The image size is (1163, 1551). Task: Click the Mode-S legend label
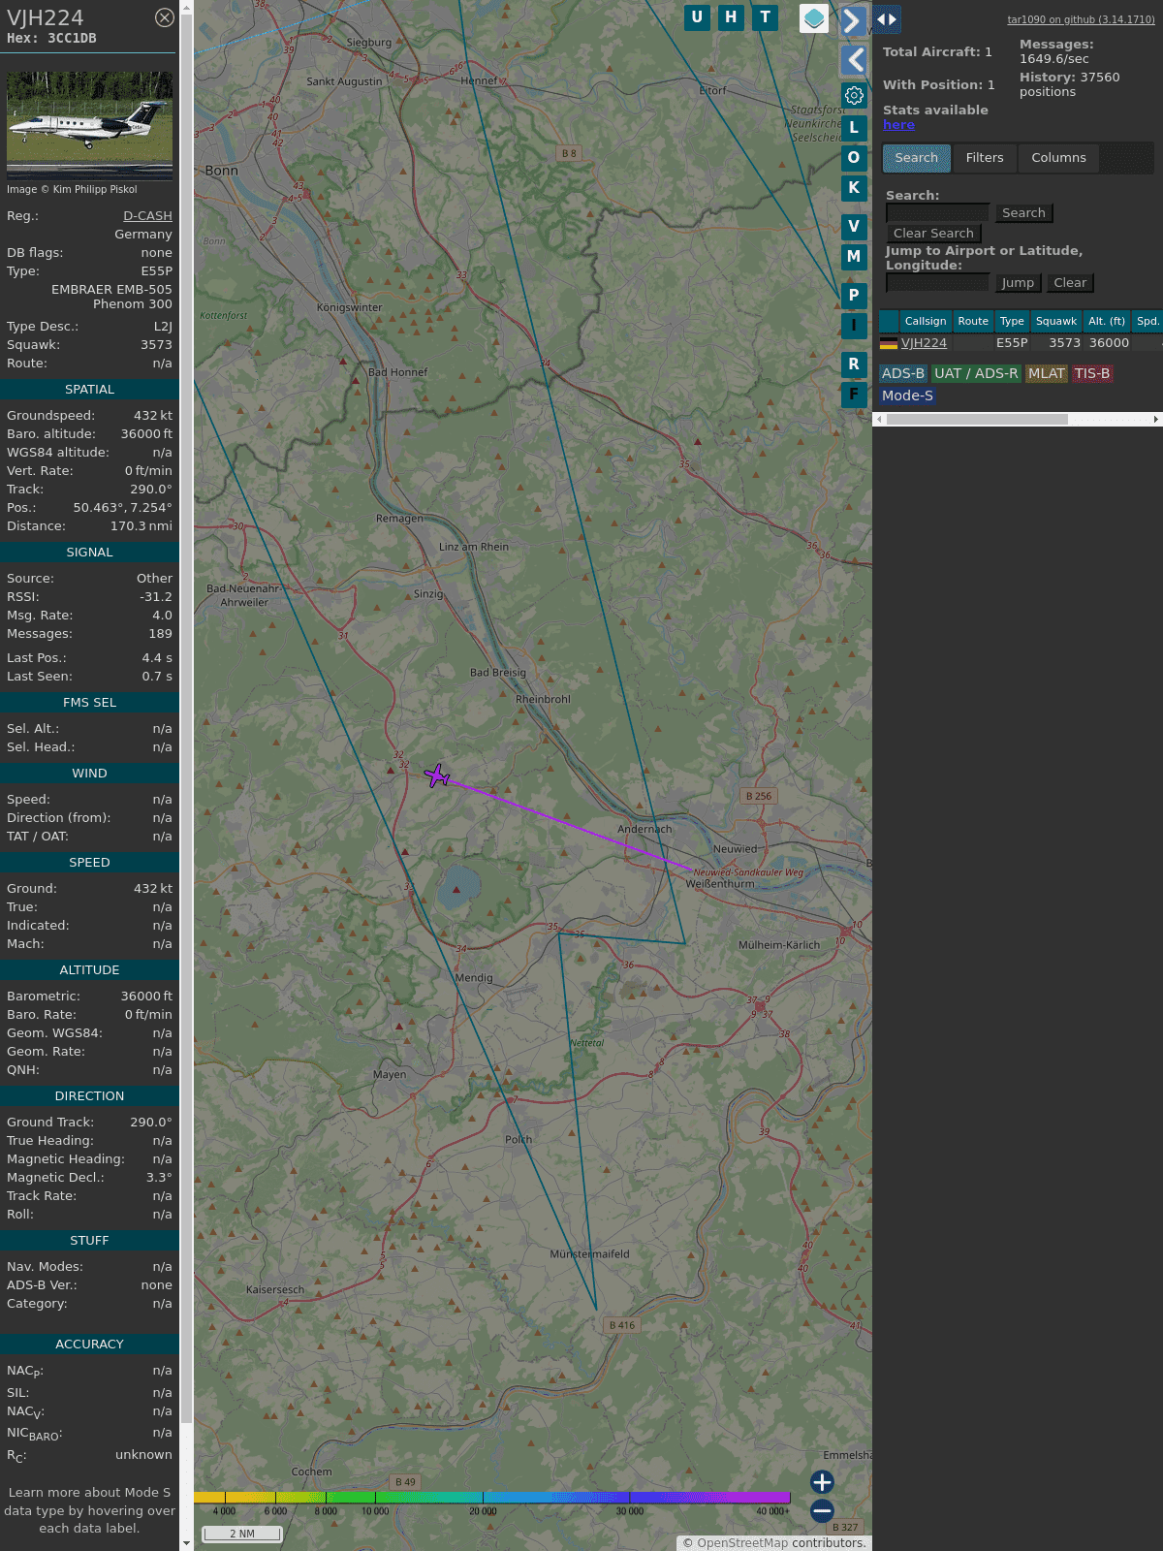click(907, 396)
